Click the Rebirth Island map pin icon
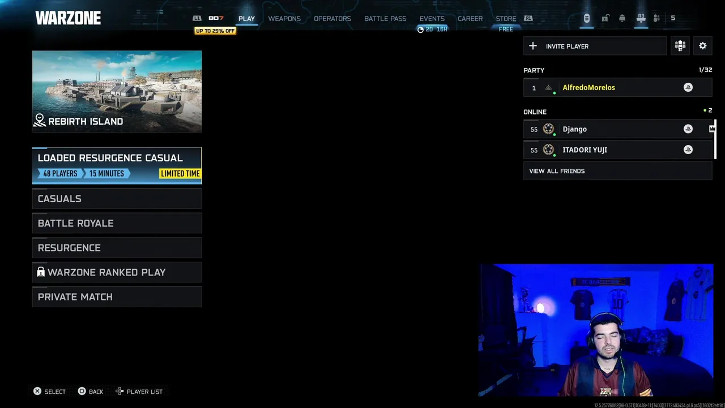 tap(40, 120)
